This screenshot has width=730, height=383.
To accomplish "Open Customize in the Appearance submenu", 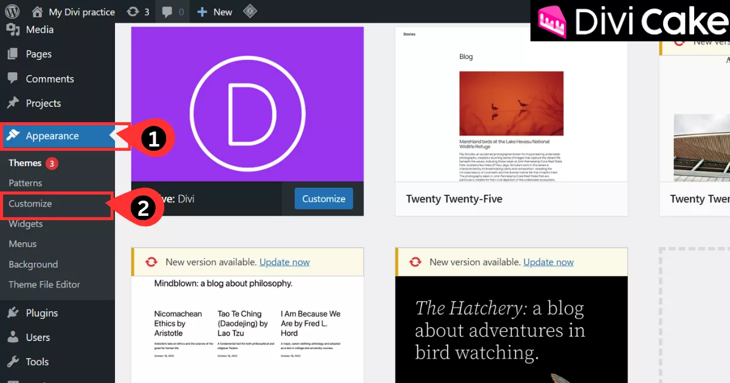I will (30, 204).
